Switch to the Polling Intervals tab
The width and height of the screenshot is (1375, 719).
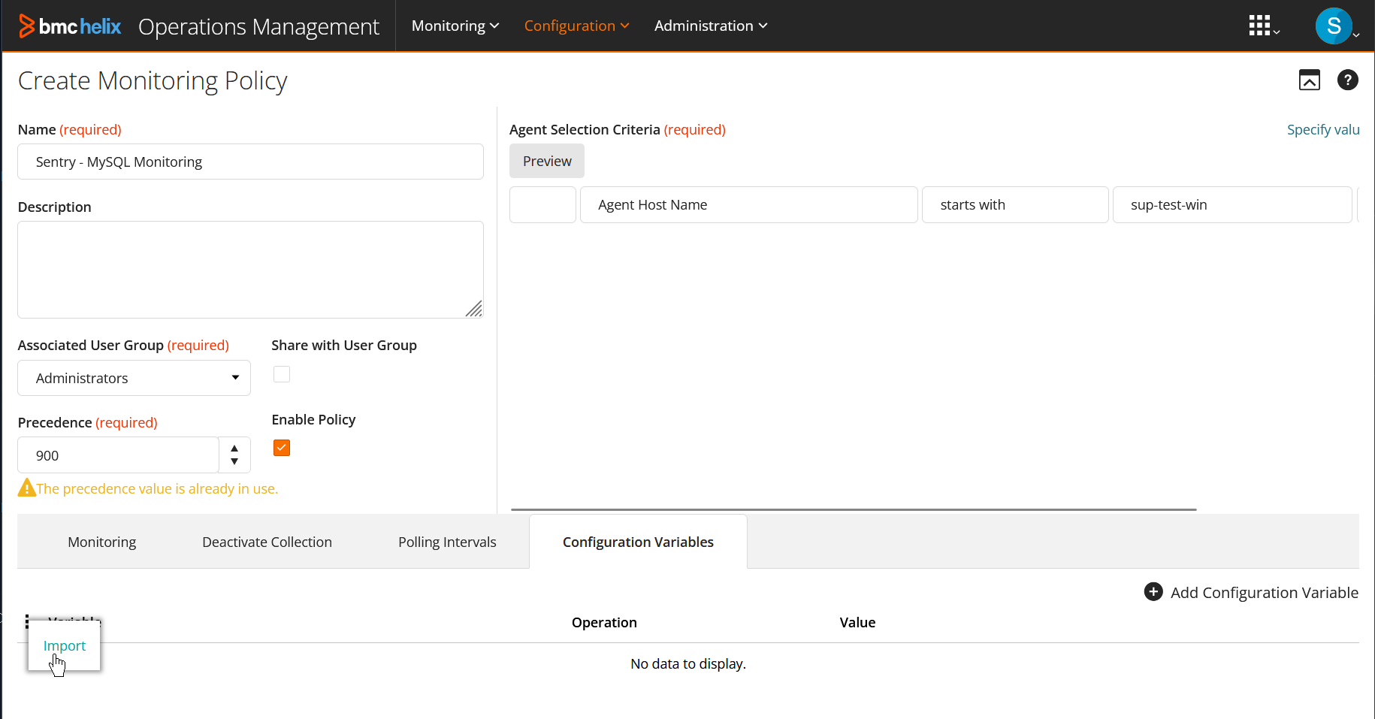coord(446,541)
